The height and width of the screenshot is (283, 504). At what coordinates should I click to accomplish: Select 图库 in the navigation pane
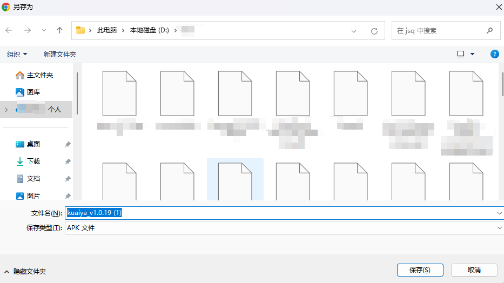[33, 92]
